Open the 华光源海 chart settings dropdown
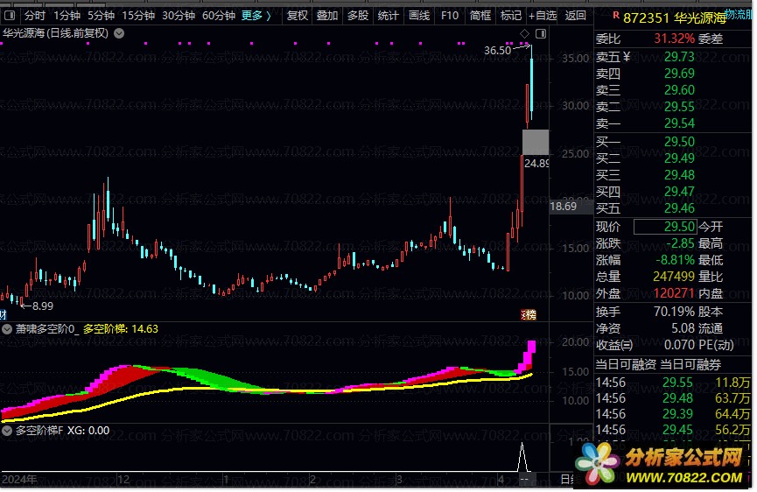Viewport: 757px width, 492px height. coord(119,33)
